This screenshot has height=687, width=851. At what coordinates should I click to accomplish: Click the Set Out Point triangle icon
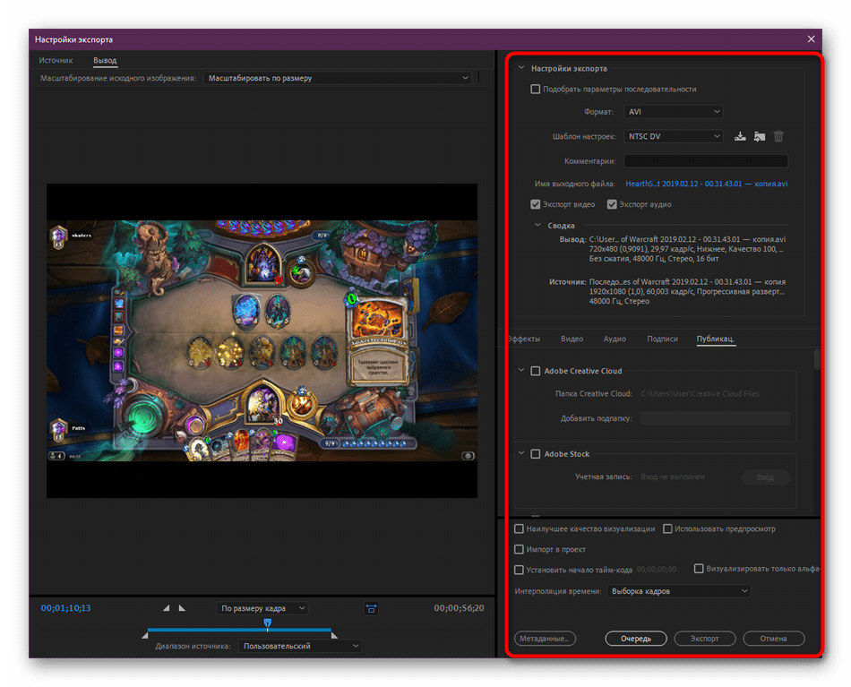tap(183, 608)
